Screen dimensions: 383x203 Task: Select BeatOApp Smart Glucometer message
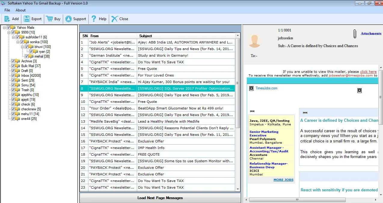click(x=157, y=108)
